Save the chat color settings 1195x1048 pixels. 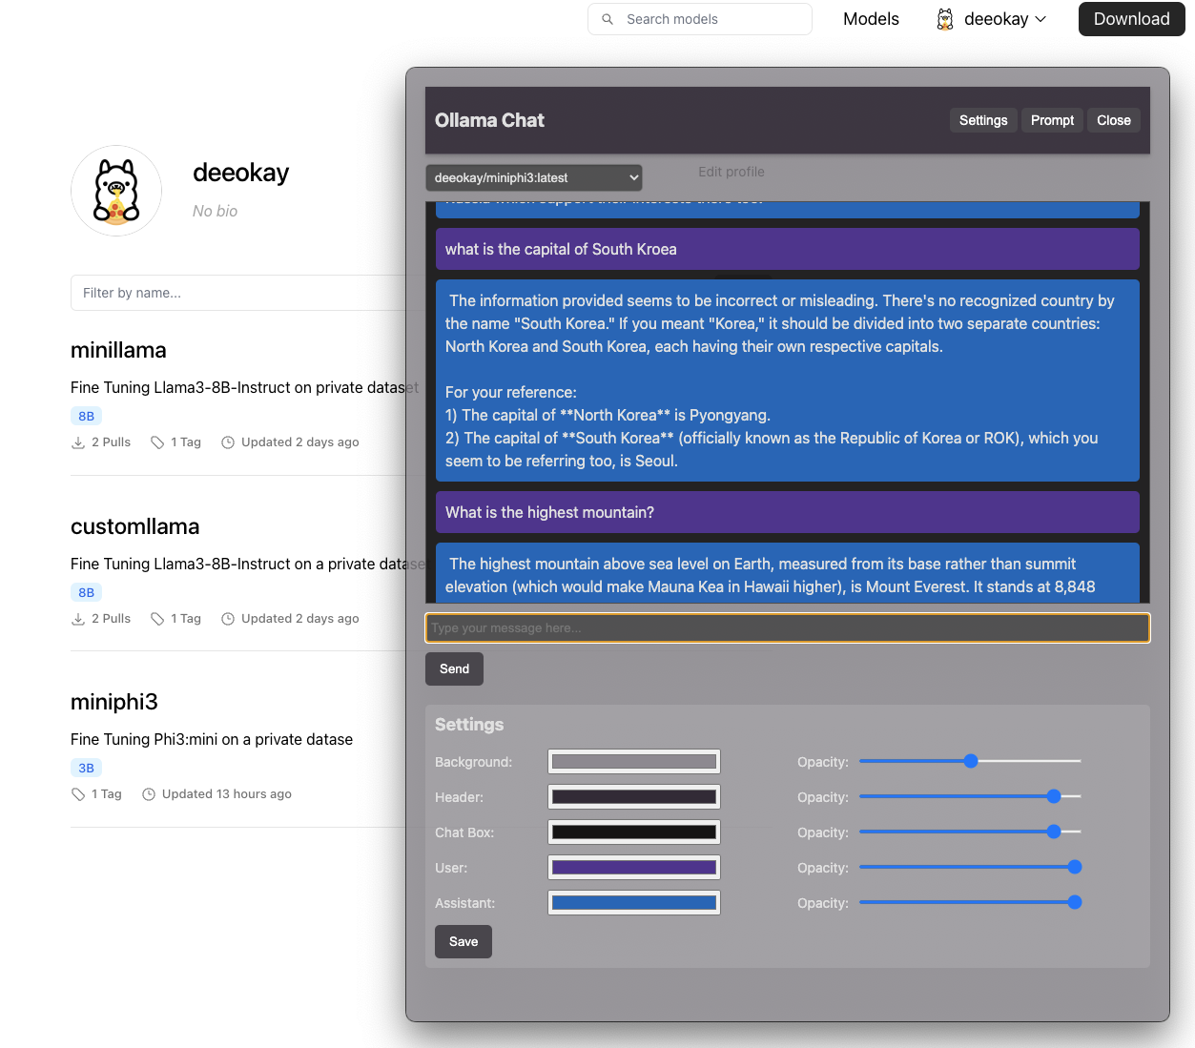pos(464,941)
